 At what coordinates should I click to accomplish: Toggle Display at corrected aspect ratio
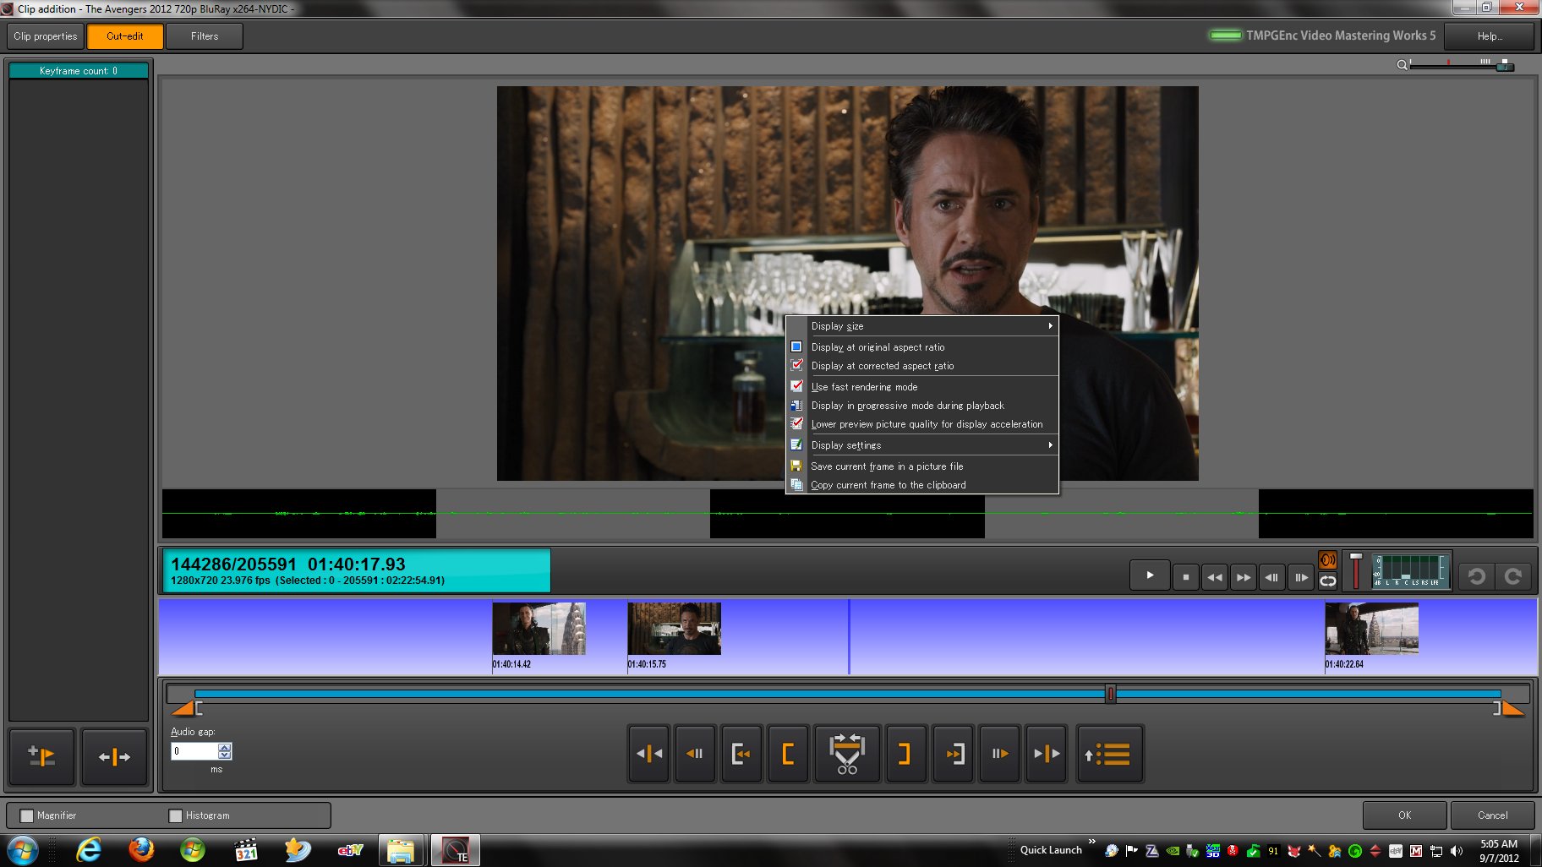coord(922,366)
